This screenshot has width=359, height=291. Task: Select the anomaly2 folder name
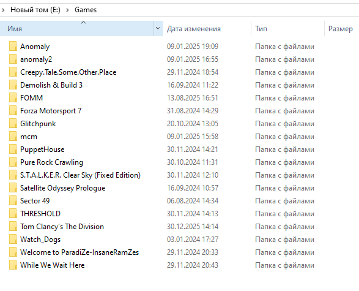(36, 59)
